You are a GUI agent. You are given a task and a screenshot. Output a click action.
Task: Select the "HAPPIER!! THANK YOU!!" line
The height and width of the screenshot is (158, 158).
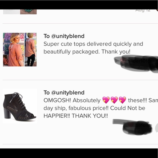(76, 116)
